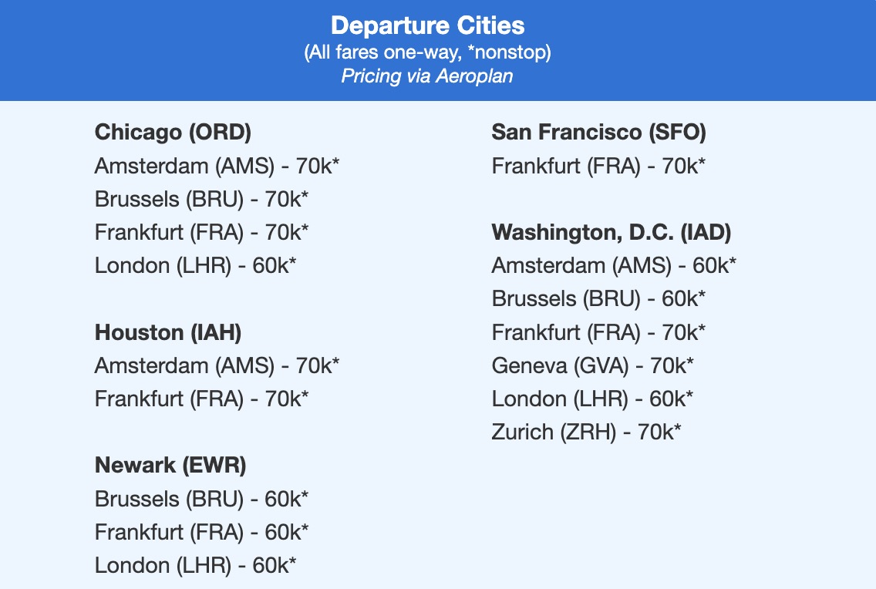The width and height of the screenshot is (876, 589).
Task: Select Washington to Amsterdam 60k fare
Action: (614, 265)
